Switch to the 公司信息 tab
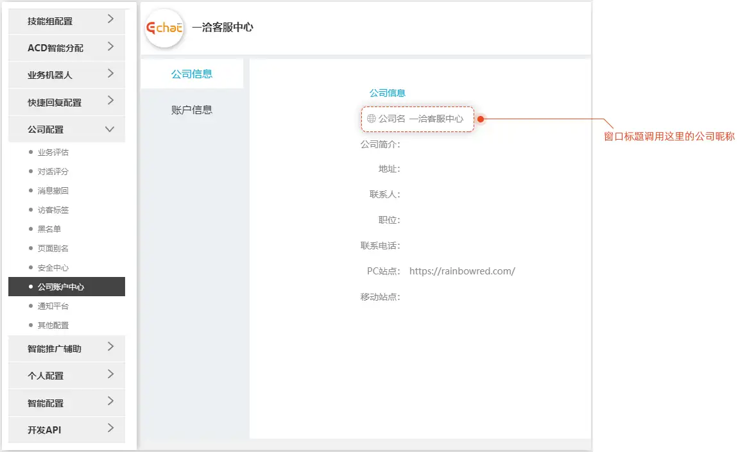This screenshot has width=754, height=452. (x=192, y=74)
